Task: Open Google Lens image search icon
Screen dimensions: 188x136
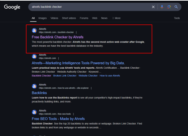Action: pos(169,7)
